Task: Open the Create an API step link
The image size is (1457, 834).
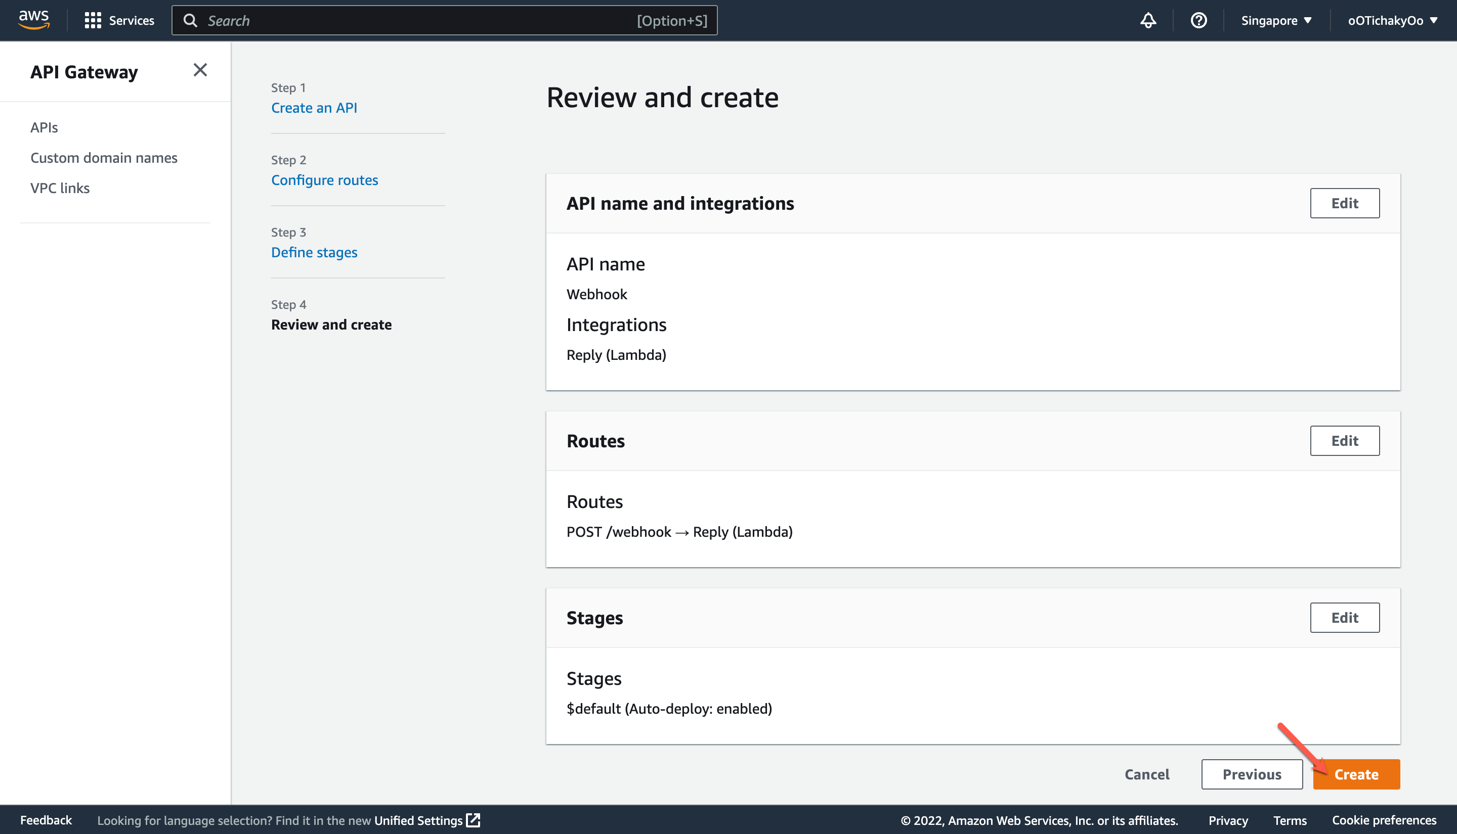Action: tap(314, 108)
